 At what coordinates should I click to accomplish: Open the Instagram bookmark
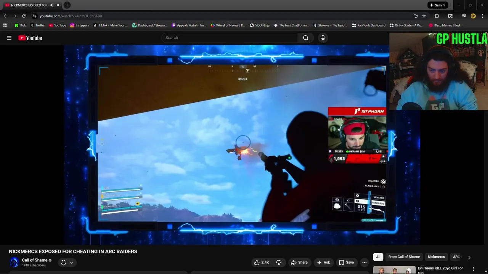pos(79,25)
